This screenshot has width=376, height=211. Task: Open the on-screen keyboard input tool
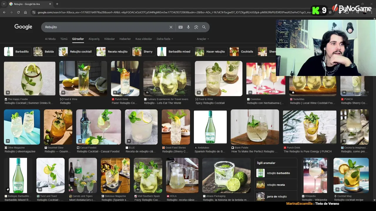click(x=180, y=27)
